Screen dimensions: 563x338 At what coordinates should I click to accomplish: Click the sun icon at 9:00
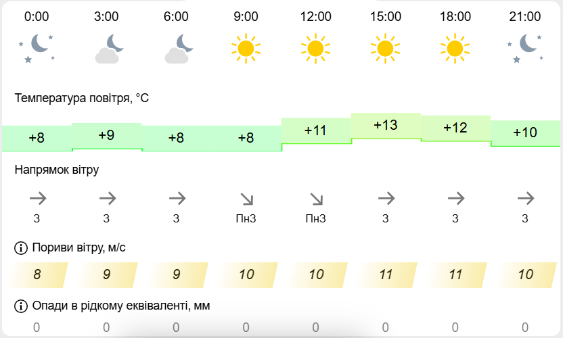click(246, 49)
